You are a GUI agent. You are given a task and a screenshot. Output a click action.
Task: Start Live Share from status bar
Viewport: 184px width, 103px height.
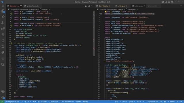tap(42, 102)
